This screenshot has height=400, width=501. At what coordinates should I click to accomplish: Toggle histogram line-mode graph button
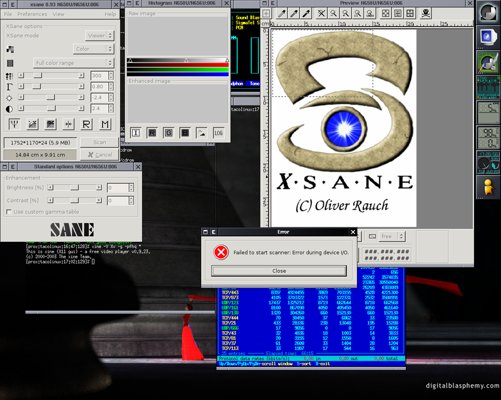pyautogui.click(x=202, y=132)
